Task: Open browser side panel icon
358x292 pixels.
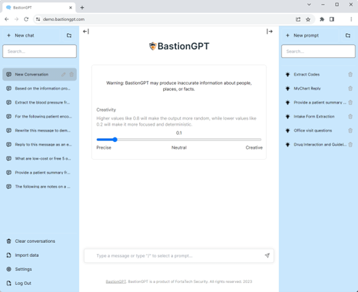Action: point(331,19)
